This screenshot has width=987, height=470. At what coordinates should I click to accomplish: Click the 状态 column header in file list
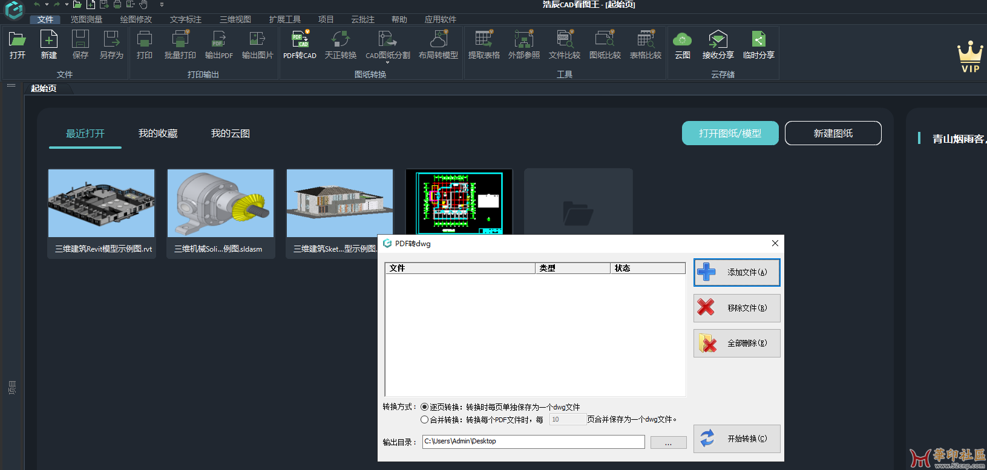point(648,268)
